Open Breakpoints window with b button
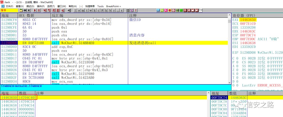Screen dimensions: 283x117 point(110,10)
